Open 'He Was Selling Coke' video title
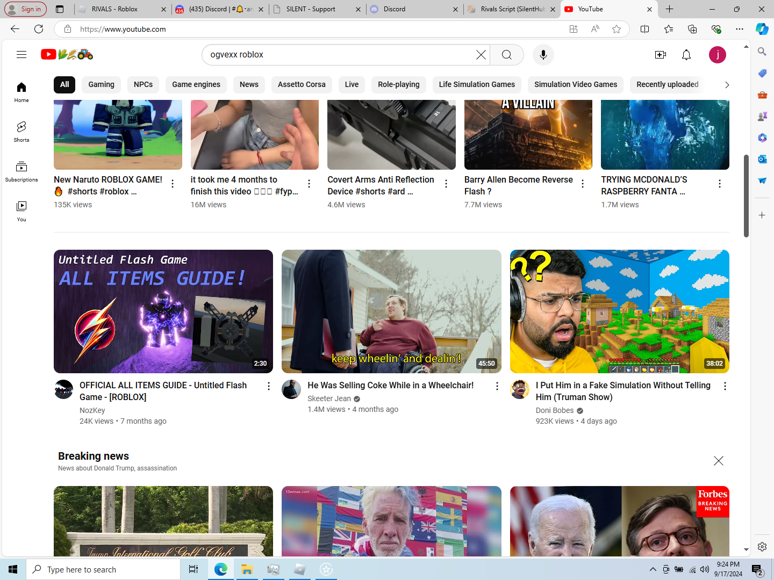This screenshot has width=774, height=580. coord(391,385)
